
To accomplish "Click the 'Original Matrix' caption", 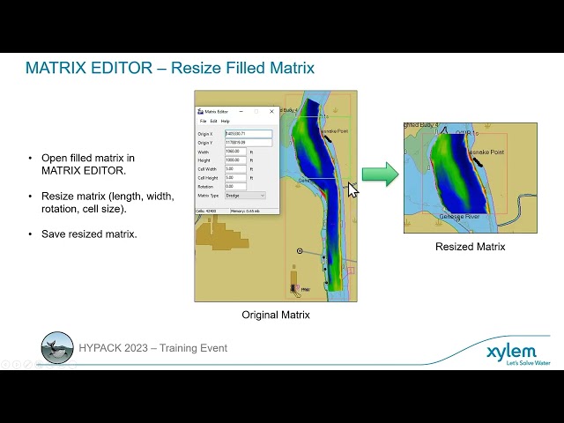I will tap(276, 315).
